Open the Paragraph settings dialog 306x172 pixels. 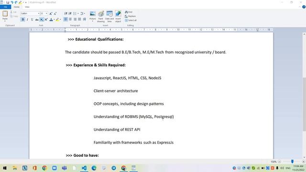(85, 19)
